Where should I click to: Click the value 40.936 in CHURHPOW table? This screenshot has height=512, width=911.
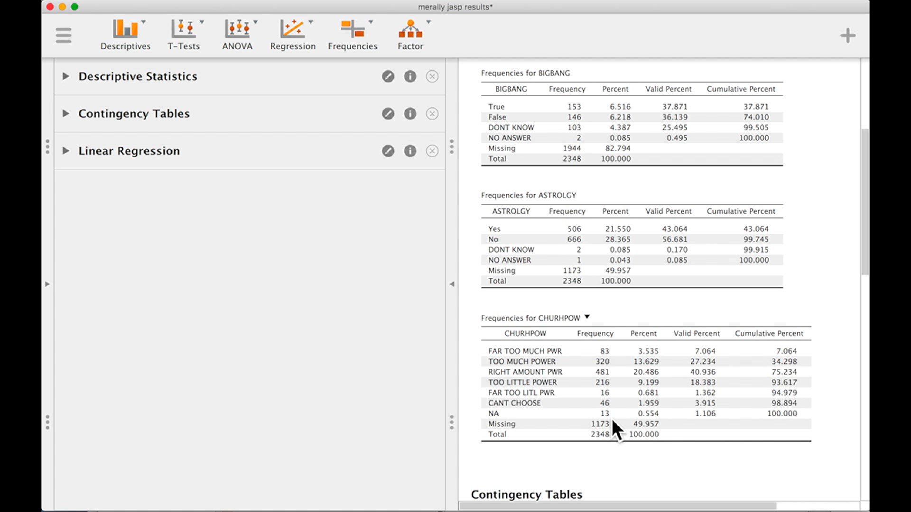point(703,372)
